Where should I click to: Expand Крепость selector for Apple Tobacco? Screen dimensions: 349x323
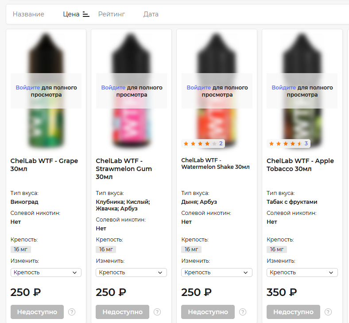[x=302, y=272]
